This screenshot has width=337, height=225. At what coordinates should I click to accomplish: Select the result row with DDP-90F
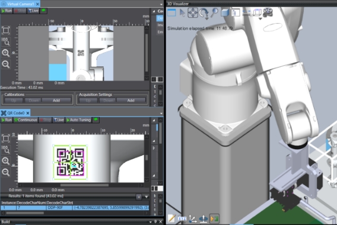tap(75, 208)
